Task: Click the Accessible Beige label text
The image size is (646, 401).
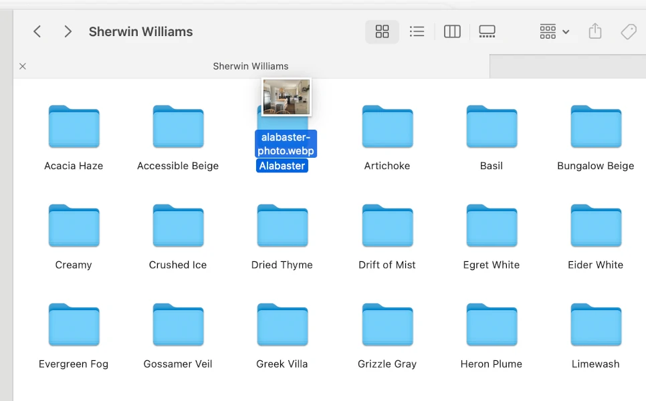Action: 178,166
